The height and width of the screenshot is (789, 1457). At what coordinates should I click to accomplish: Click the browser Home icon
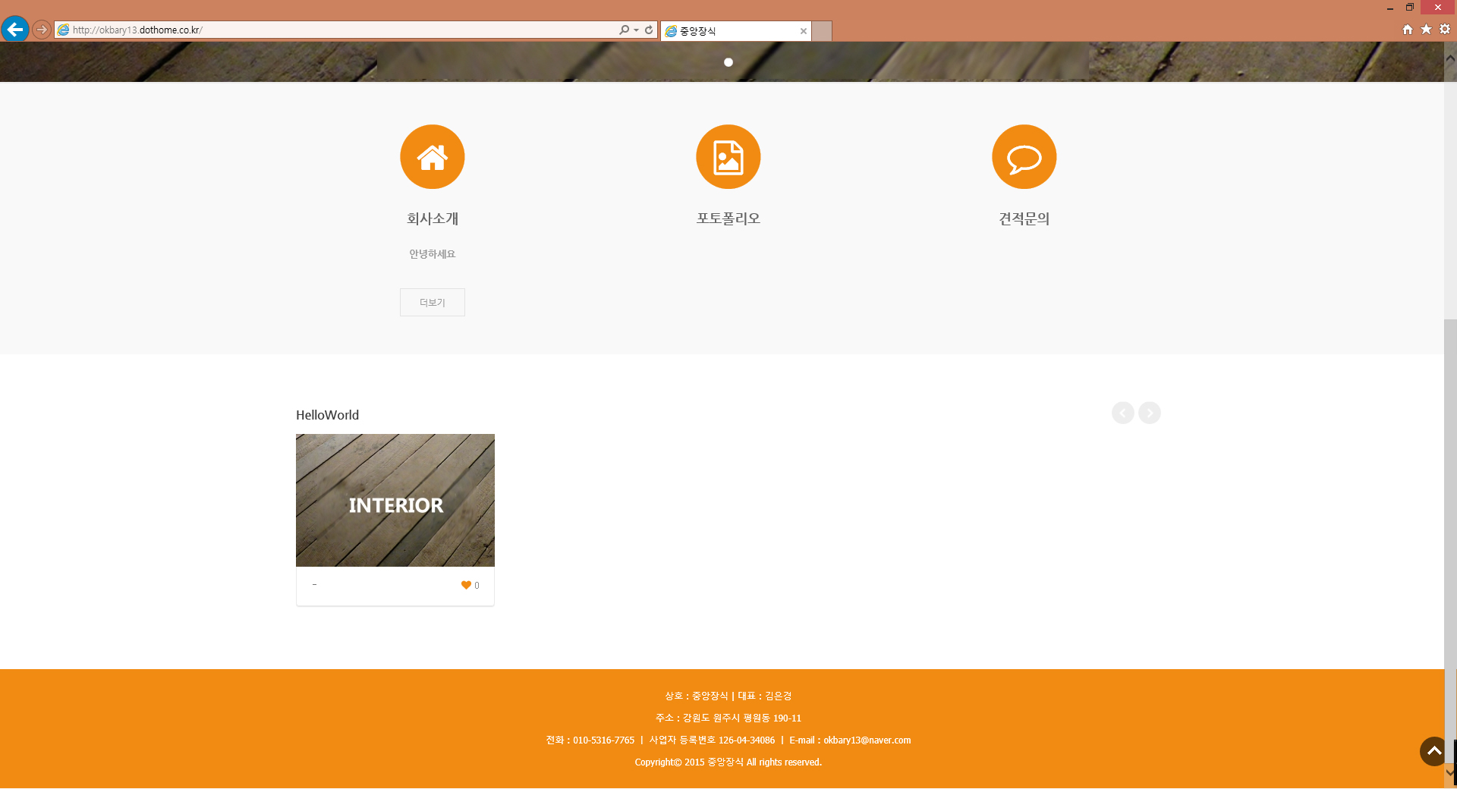1408,30
